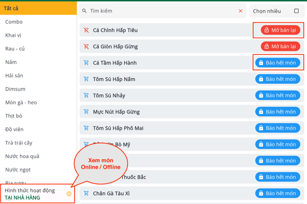Mark Mực Nút Hấp Gừng as sold out

point(278,112)
